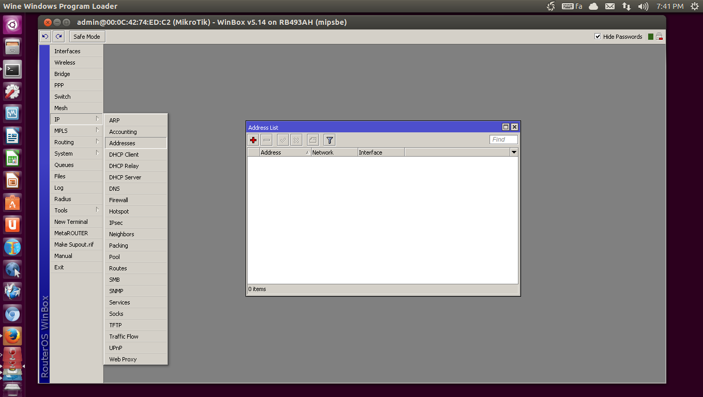
Task: Select Routes in the IP submenu
Action: pos(136,268)
